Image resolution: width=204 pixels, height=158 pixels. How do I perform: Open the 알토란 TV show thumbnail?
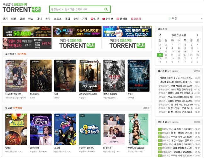(16, 129)
